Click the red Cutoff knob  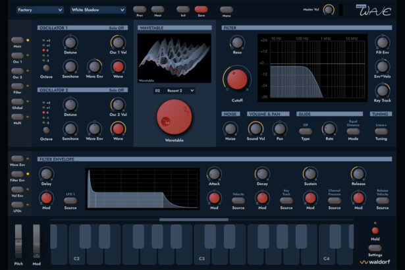[237, 79]
